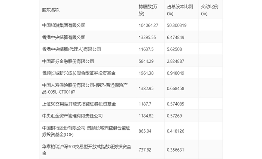Select the percentage 0.668458

point(176,89)
